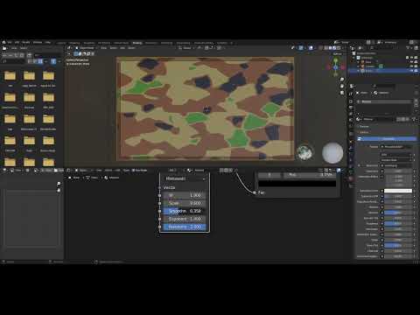Click the back arrow in the file browser

pos(5,55)
